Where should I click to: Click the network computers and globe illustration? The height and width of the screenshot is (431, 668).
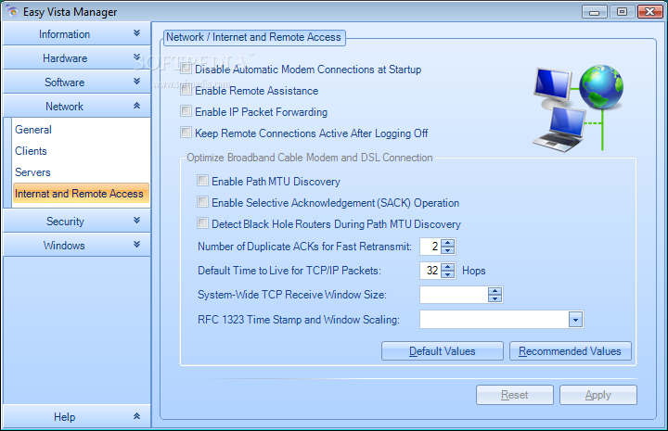578,108
